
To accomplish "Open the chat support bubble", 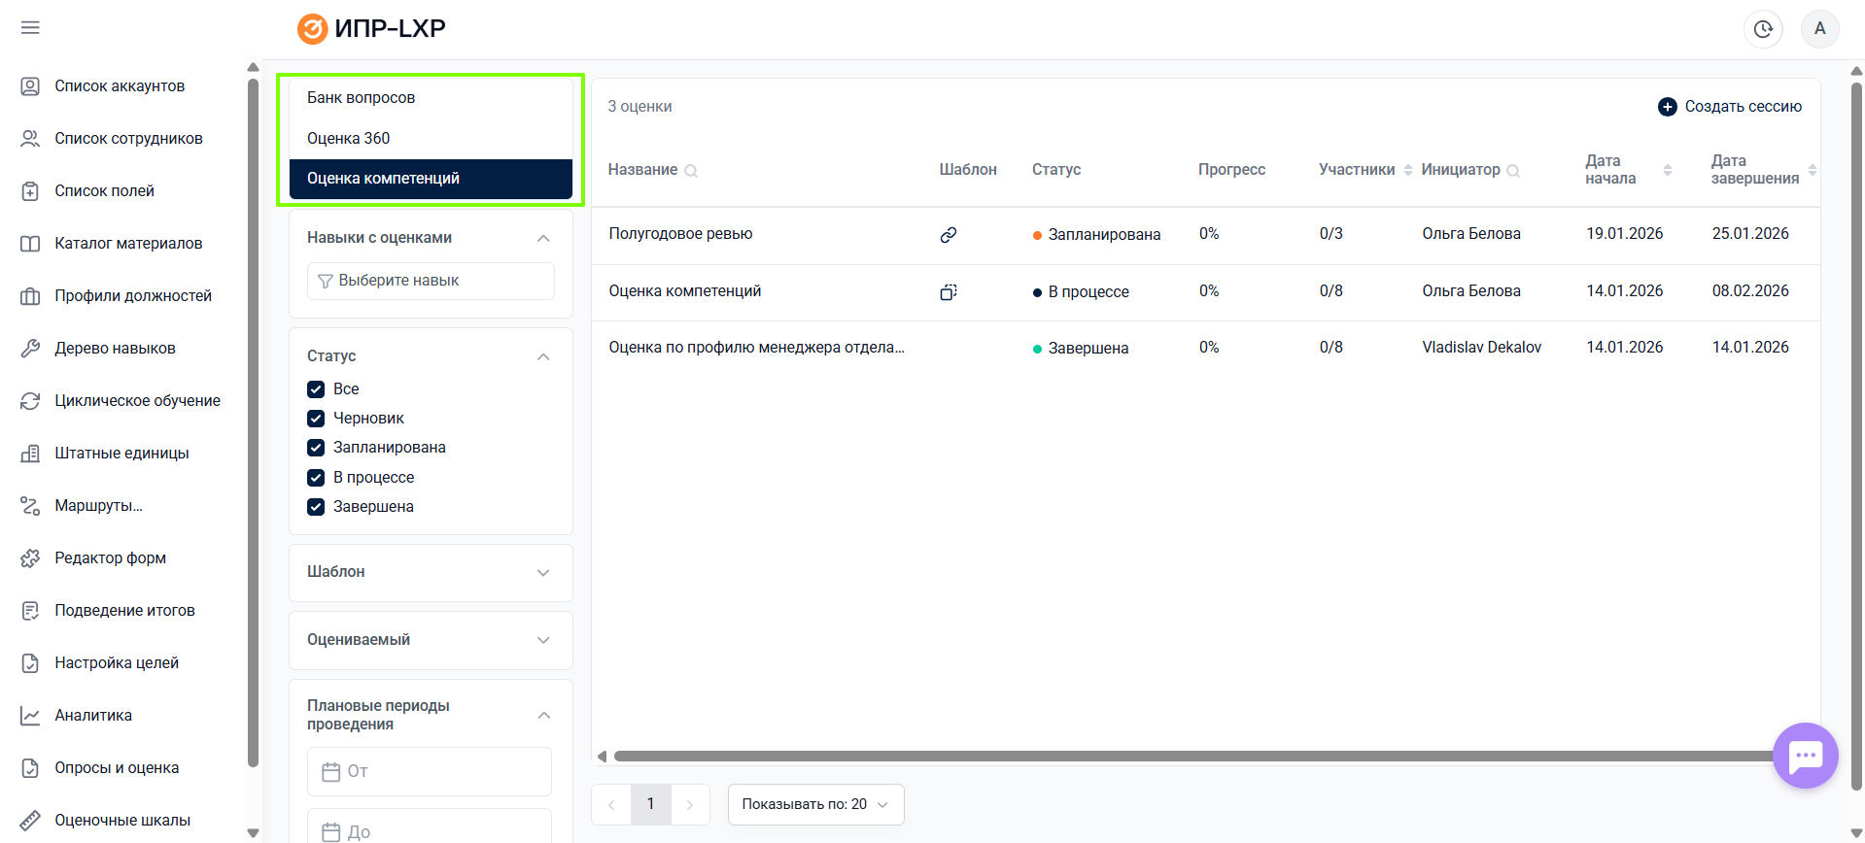I will click(x=1805, y=756).
